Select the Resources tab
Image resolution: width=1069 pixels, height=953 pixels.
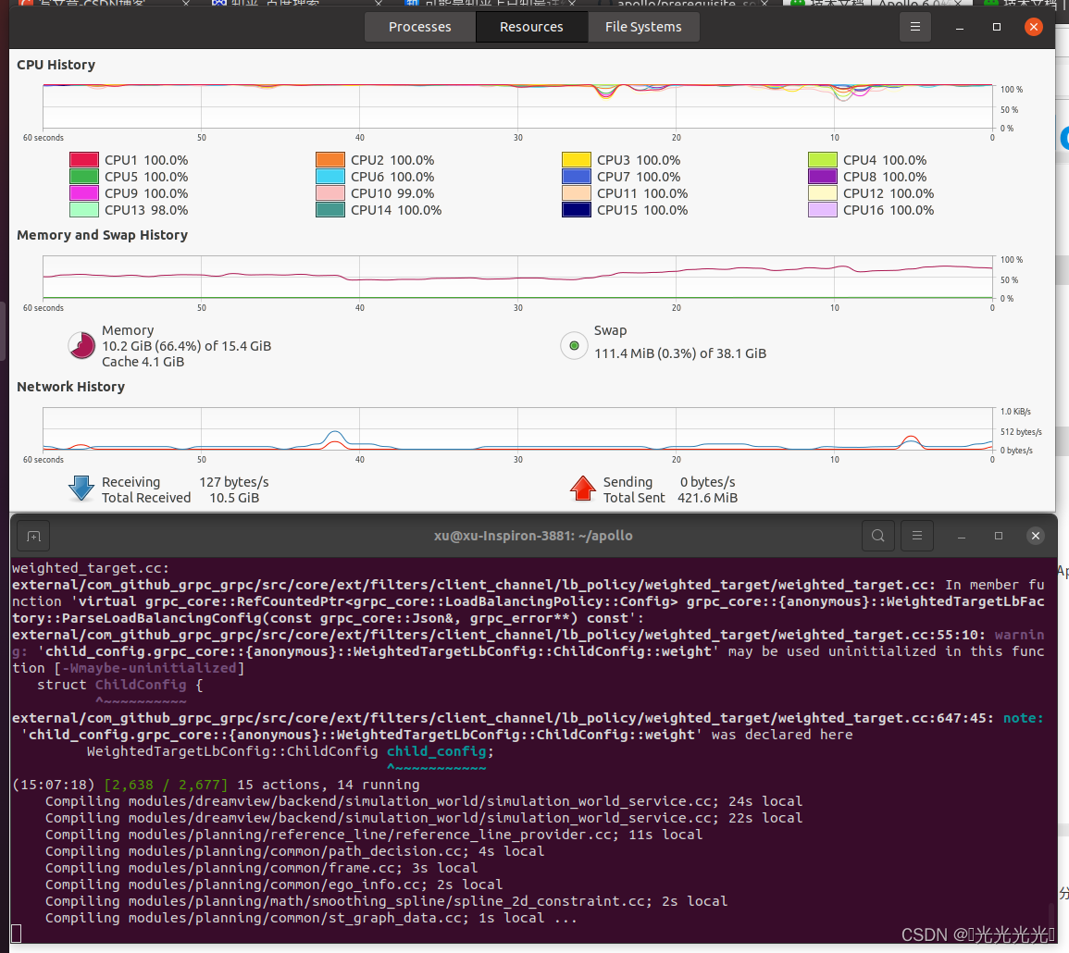coord(531,27)
